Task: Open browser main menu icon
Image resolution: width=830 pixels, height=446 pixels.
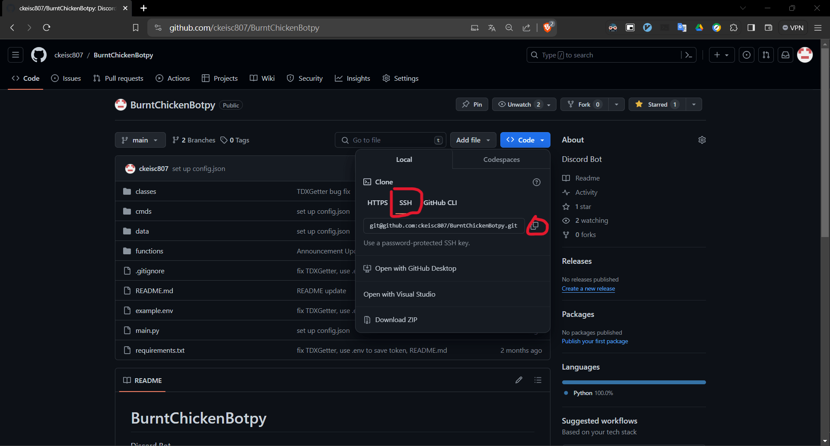Action: point(818,28)
